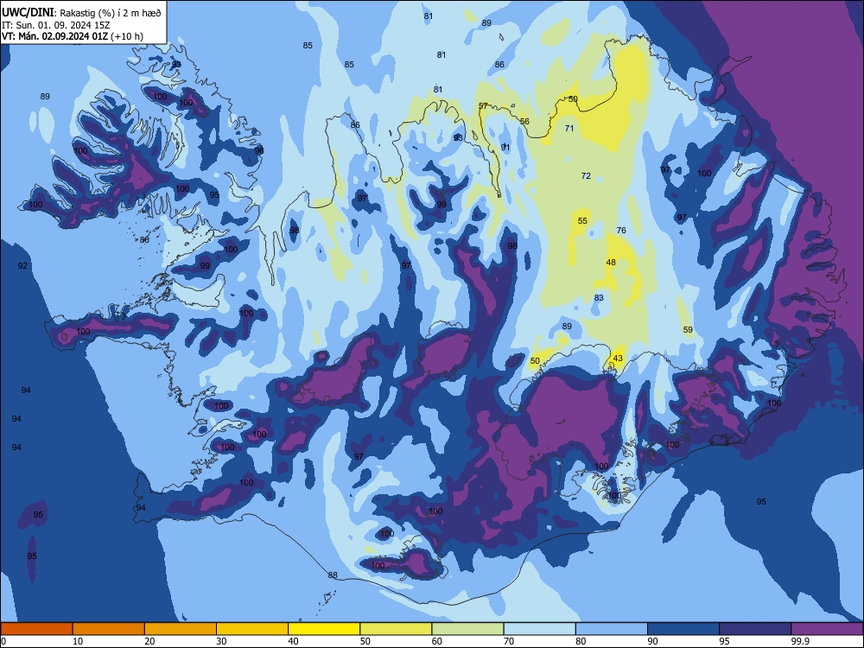
Task: Select the 60–70 light green legend swatch
Action: [467, 629]
